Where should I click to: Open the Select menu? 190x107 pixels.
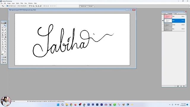click(18, 3)
